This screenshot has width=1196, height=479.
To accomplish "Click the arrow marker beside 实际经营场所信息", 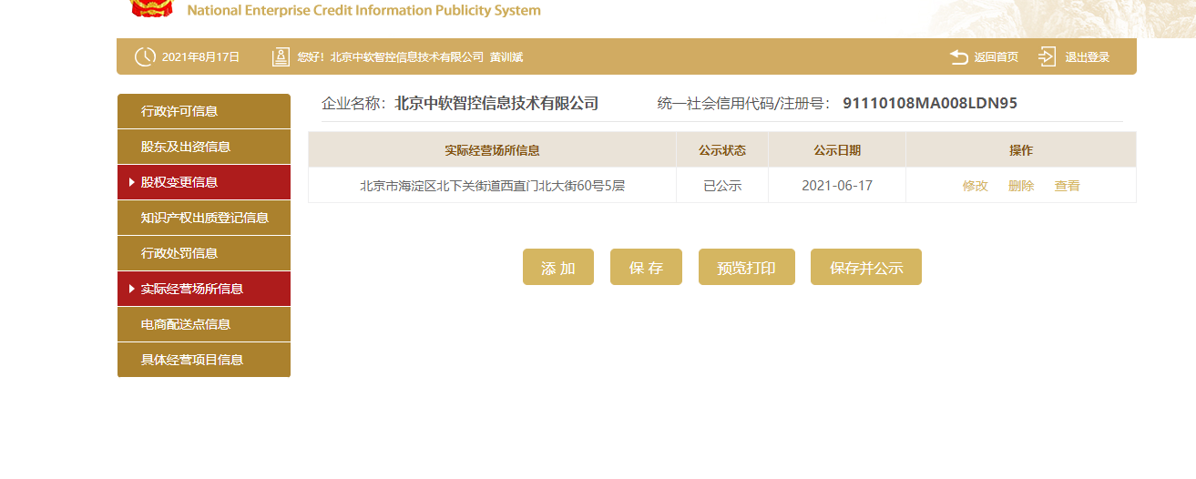I will tap(132, 289).
